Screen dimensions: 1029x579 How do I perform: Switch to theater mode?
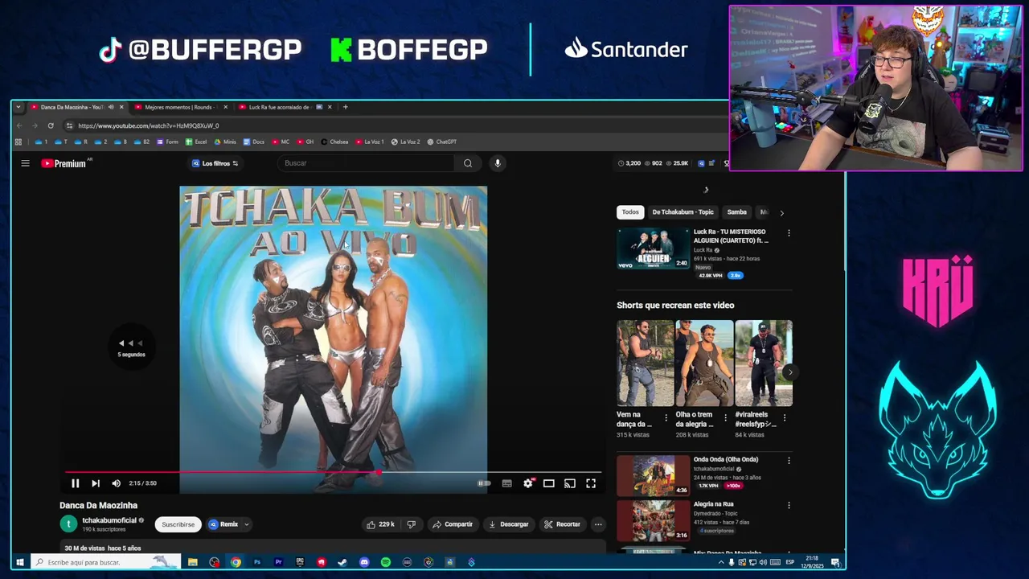(x=548, y=483)
